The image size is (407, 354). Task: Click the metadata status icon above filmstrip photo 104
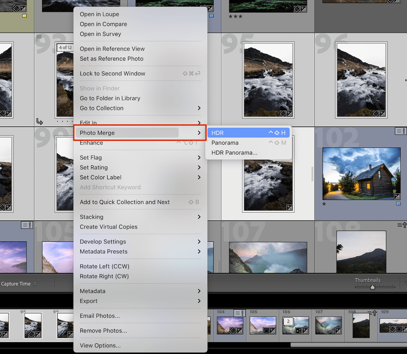239,312
